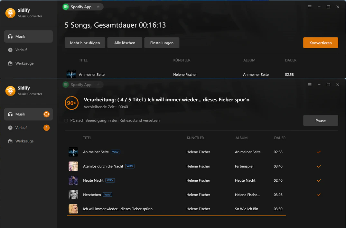The height and width of the screenshot is (228, 346).
Task: Click the Verbleibende Zeit 00:40 text
Action: [106, 107]
